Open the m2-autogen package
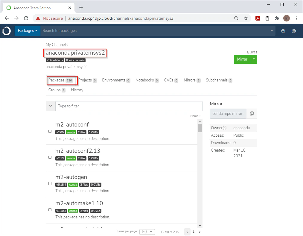 click(x=71, y=177)
